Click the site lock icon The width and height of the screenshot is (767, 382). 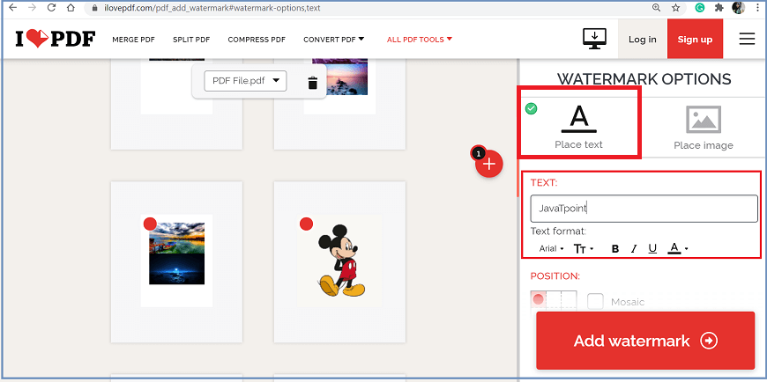[95, 8]
